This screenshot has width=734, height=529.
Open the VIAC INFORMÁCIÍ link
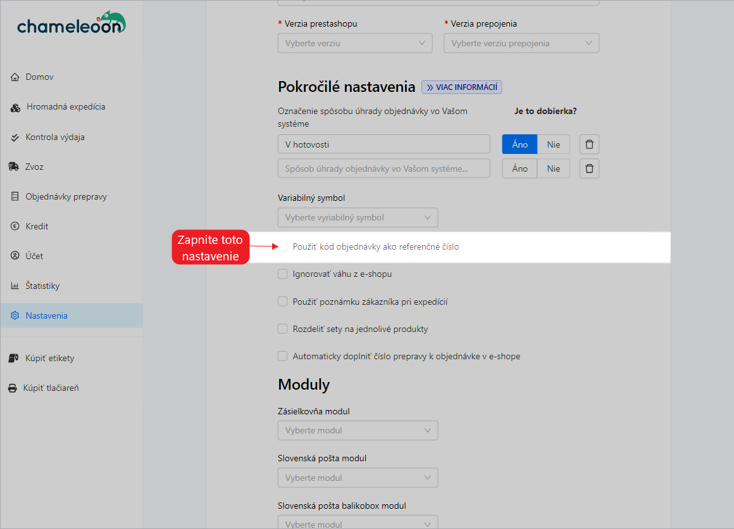pos(461,86)
